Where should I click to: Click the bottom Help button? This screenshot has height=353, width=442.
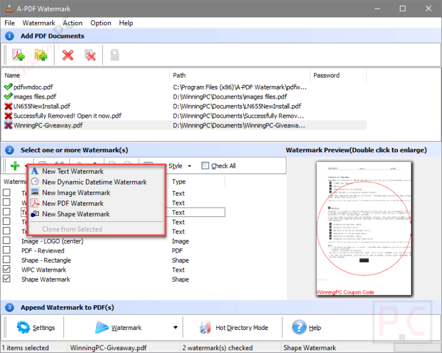pos(307,327)
